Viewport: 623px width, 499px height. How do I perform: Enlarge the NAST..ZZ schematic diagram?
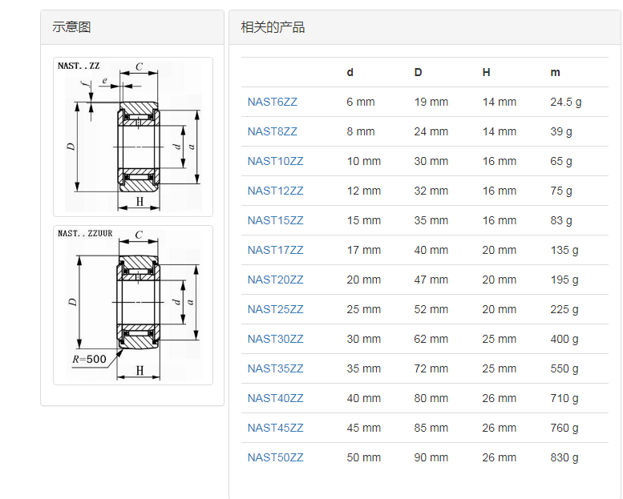tap(133, 136)
